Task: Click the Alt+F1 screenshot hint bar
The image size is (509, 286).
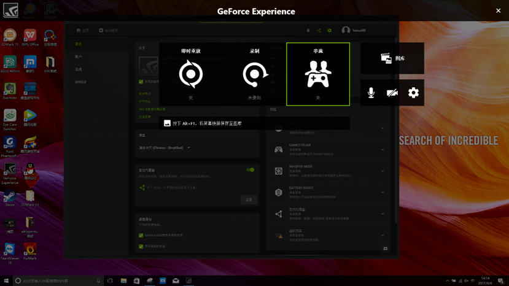Action: click(254, 123)
